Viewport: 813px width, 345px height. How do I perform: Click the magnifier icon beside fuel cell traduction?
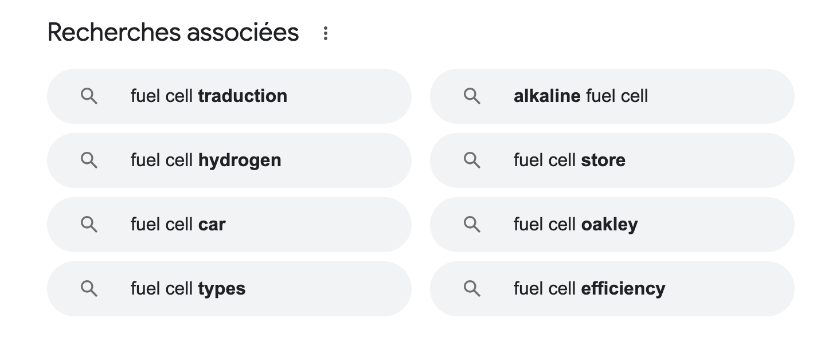89,96
